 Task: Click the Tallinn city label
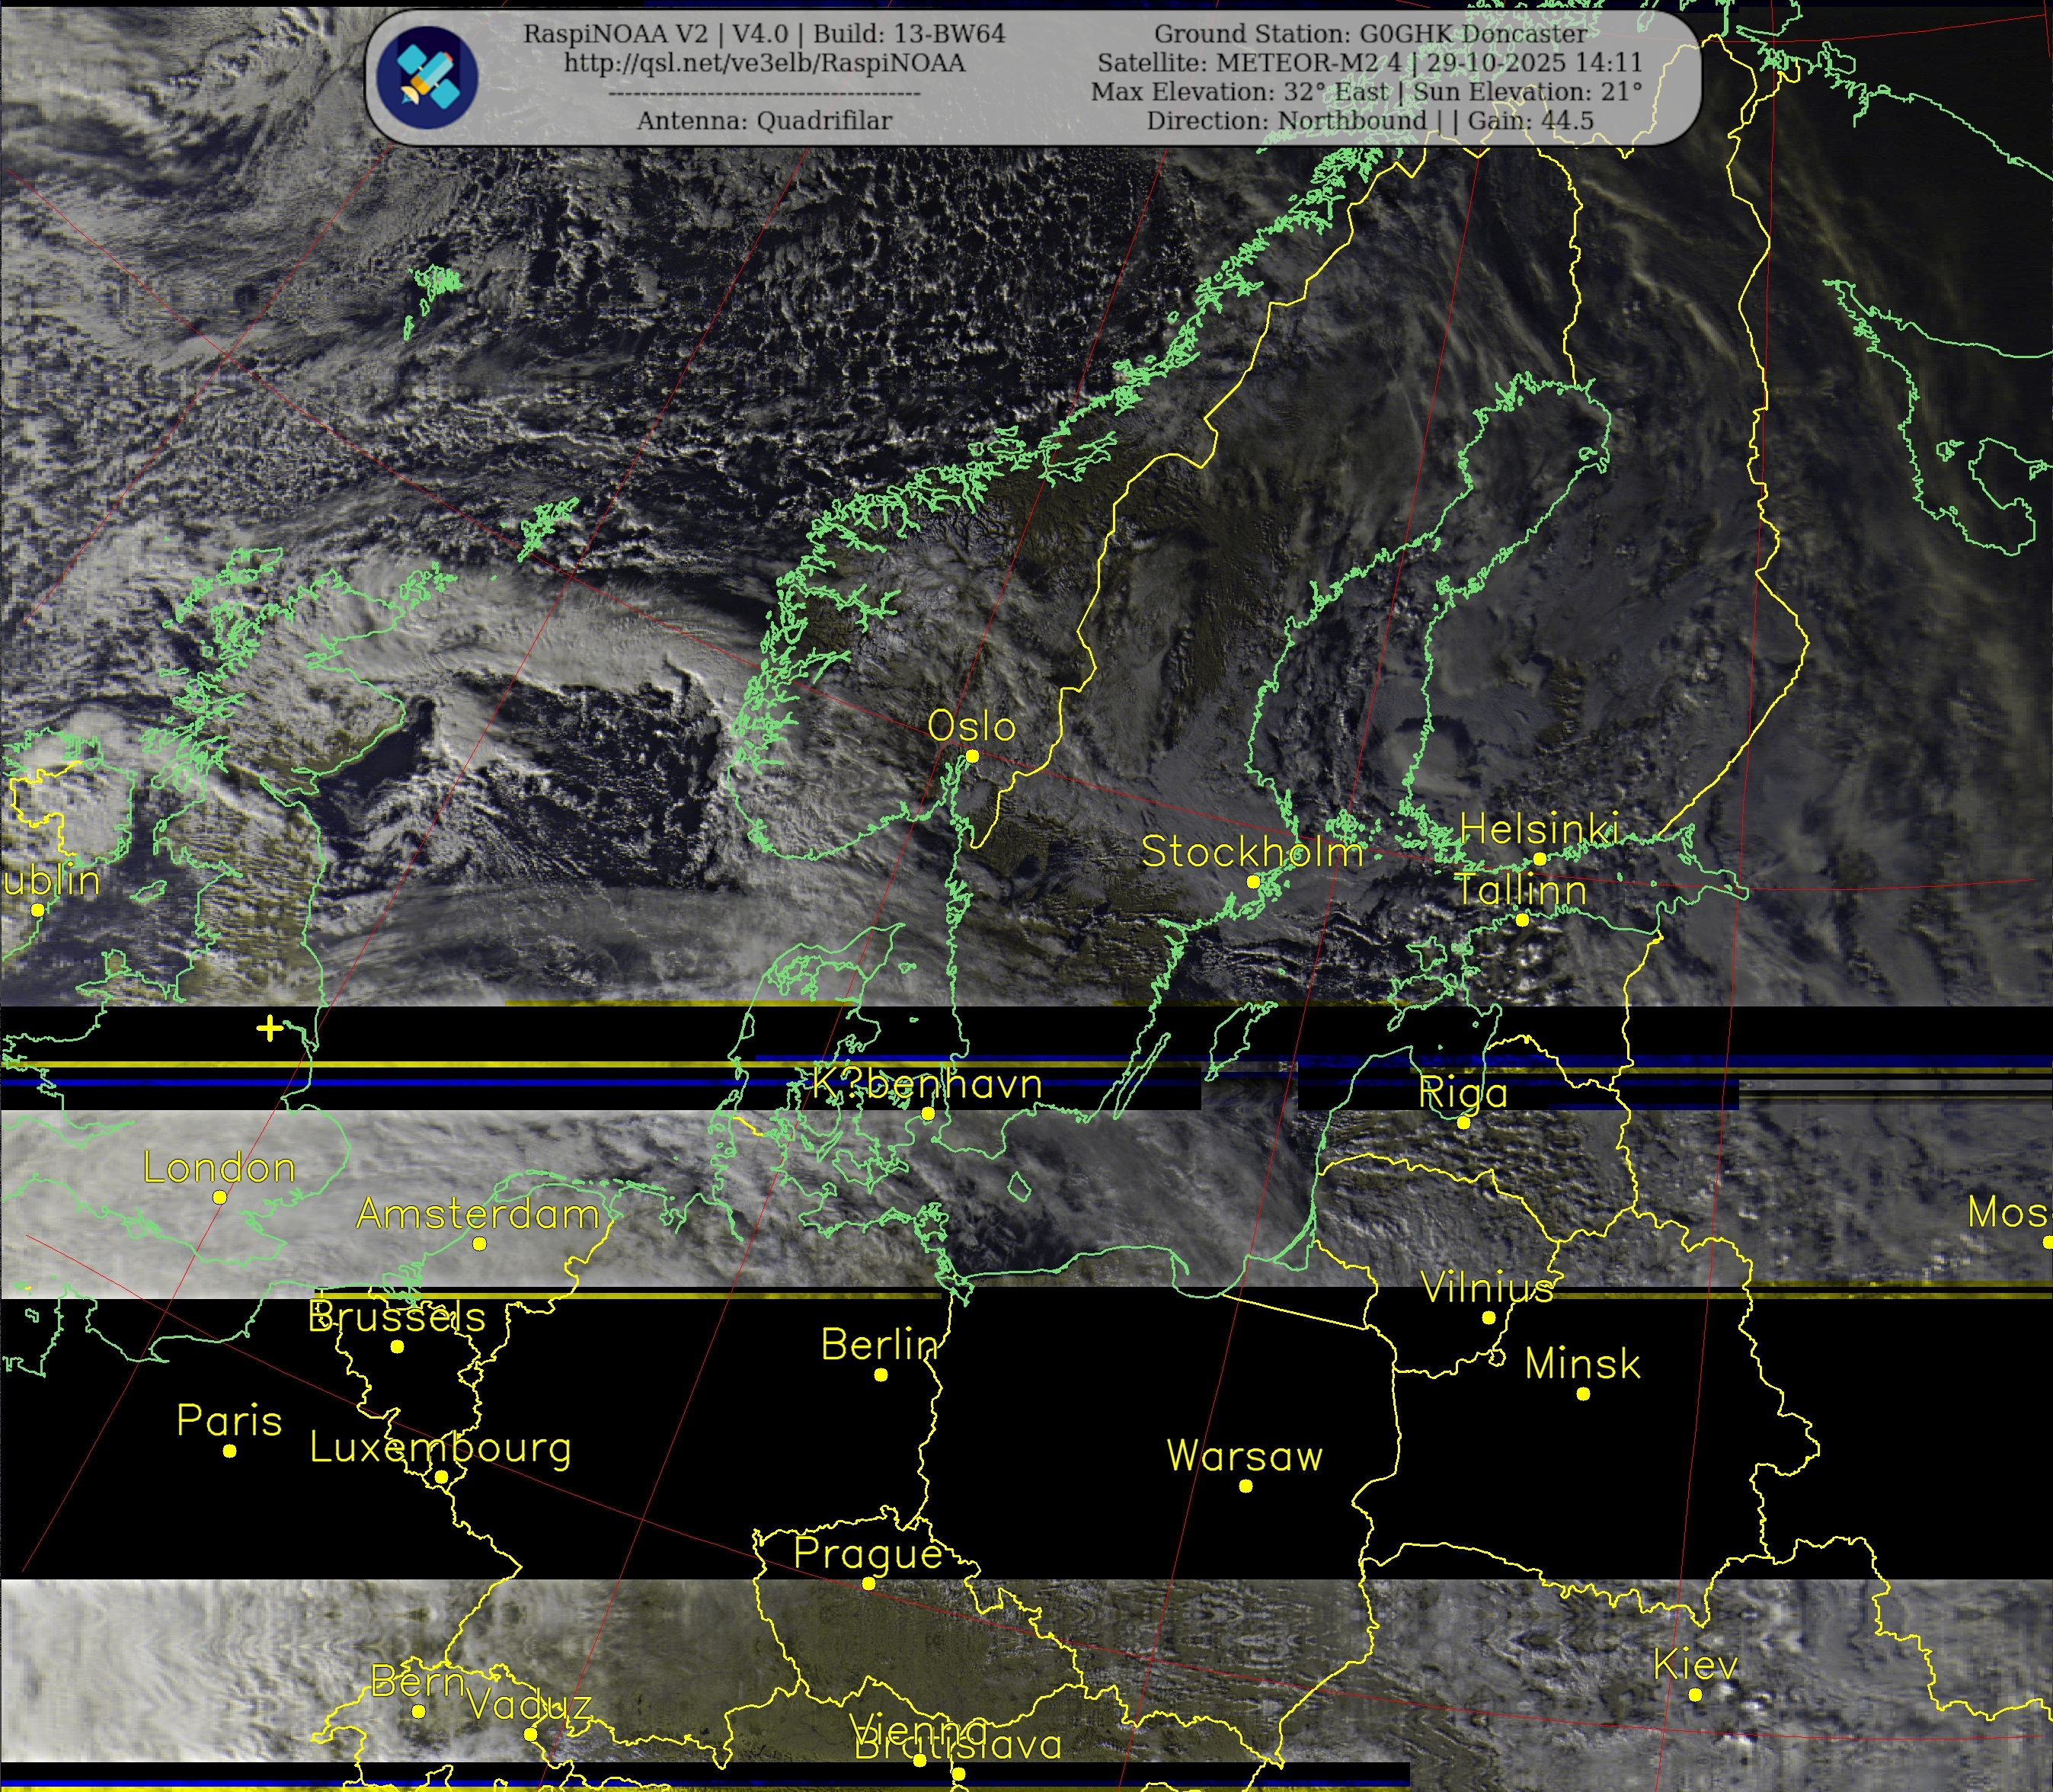tap(1520, 890)
